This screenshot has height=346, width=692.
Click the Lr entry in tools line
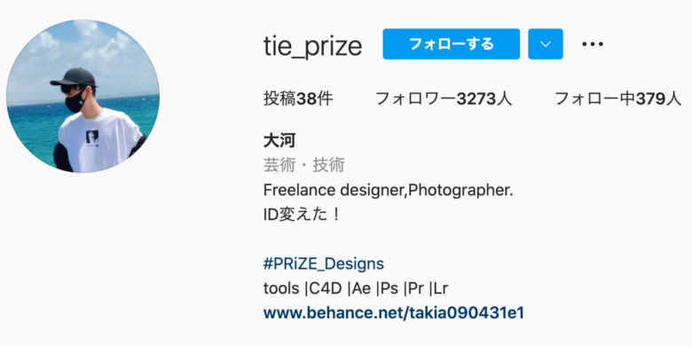[441, 288]
